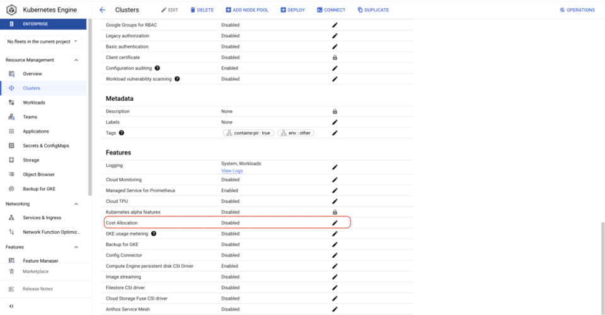Click the Marketplace cart icon
The width and height of the screenshot is (605, 315).
11,272
